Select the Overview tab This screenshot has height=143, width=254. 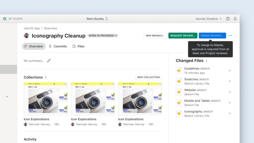click(x=33, y=46)
